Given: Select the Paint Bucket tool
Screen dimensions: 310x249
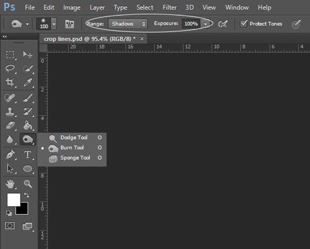Looking at the screenshot, I should click(x=27, y=126).
